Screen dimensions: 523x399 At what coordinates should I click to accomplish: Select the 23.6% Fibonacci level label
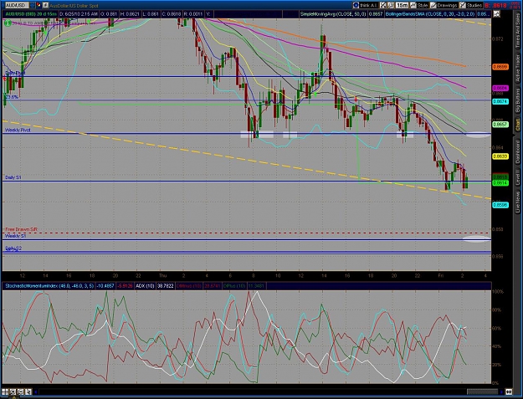pyautogui.click(x=12, y=97)
